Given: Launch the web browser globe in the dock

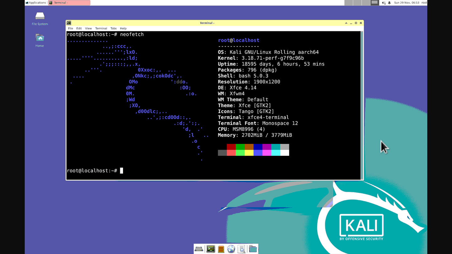Looking at the screenshot, I should coord(231,249).
